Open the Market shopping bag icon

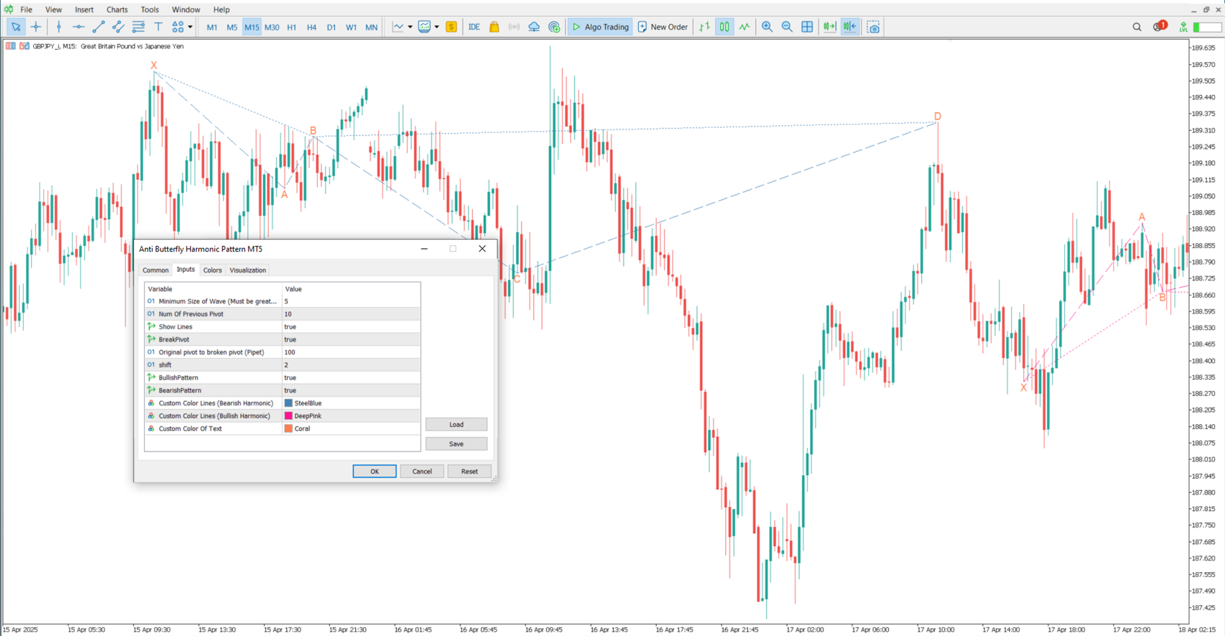tap(493, 27)
